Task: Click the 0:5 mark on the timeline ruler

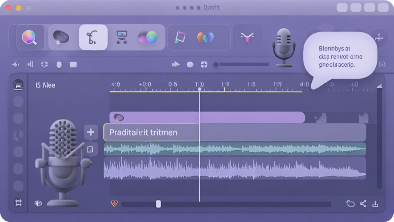Action: pos(173,84)
